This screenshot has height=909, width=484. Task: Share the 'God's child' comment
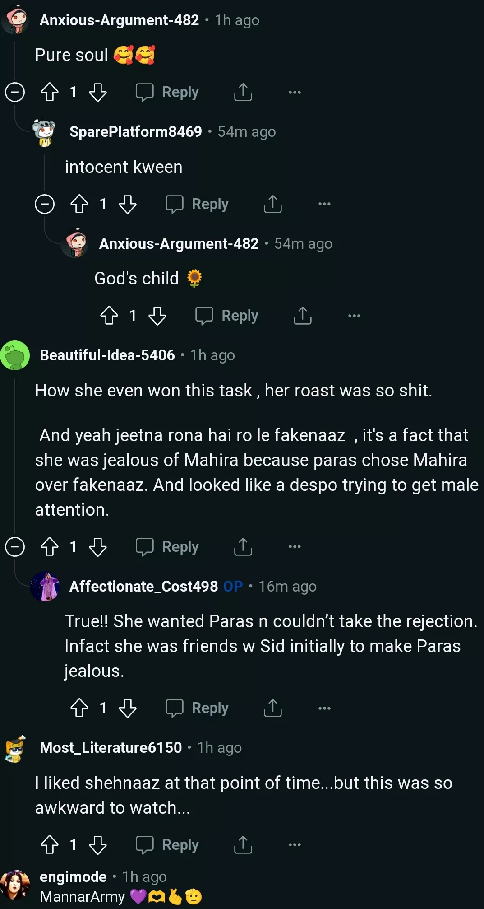(x=303, y=315)
